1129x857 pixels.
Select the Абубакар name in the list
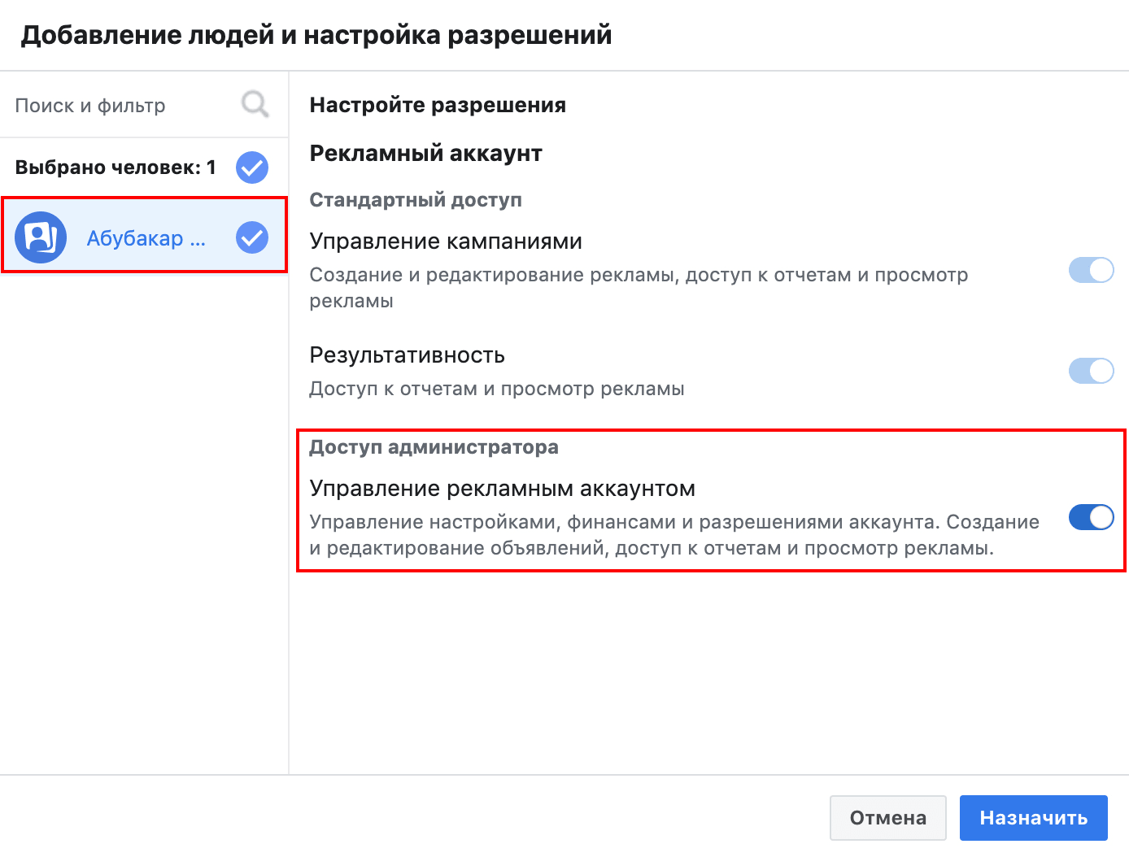146,238
